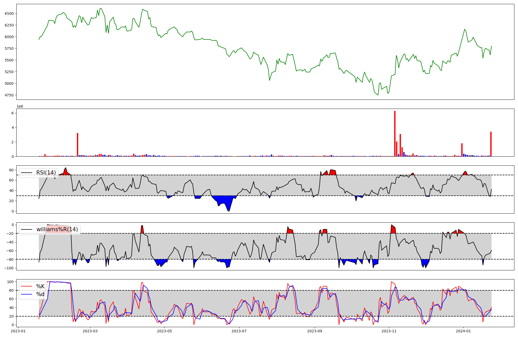Click the 2023-09 x-axis date label
Screen dimensions: 518x337
point(314,331)
